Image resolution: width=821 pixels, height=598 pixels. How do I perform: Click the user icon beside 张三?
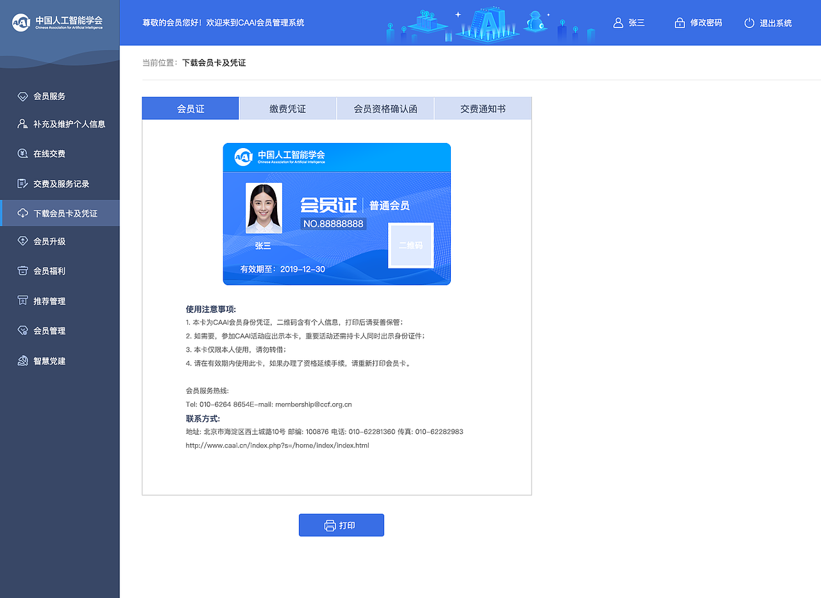[617, 22]
